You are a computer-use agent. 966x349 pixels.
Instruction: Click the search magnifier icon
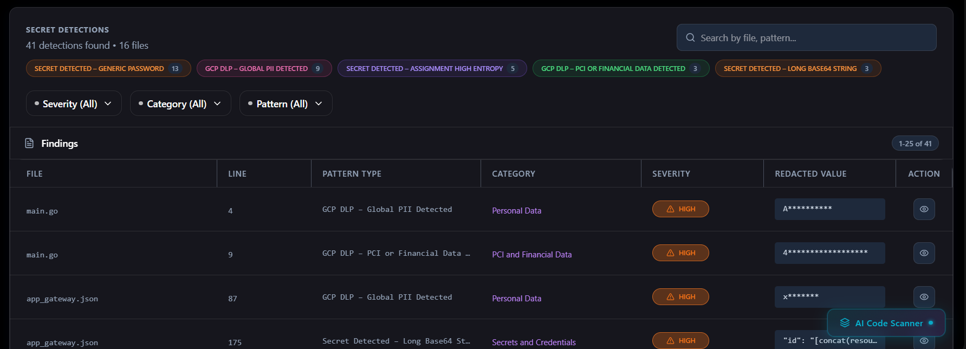click(690, 37)
